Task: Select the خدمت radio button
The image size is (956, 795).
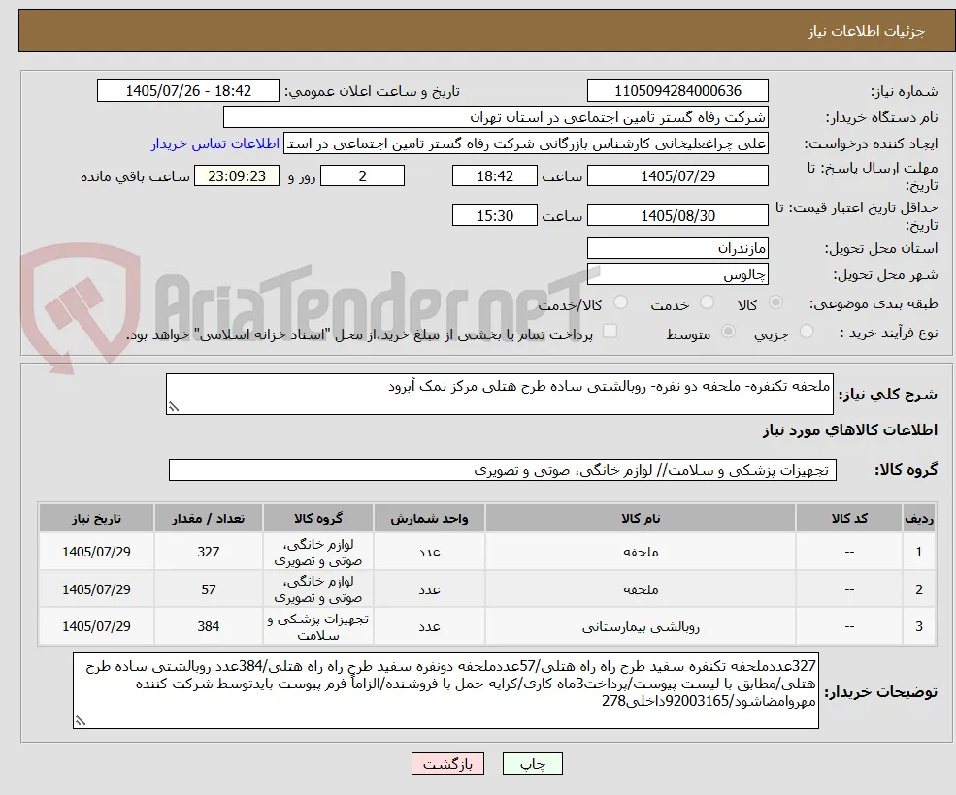Action: tap(707, 302)
